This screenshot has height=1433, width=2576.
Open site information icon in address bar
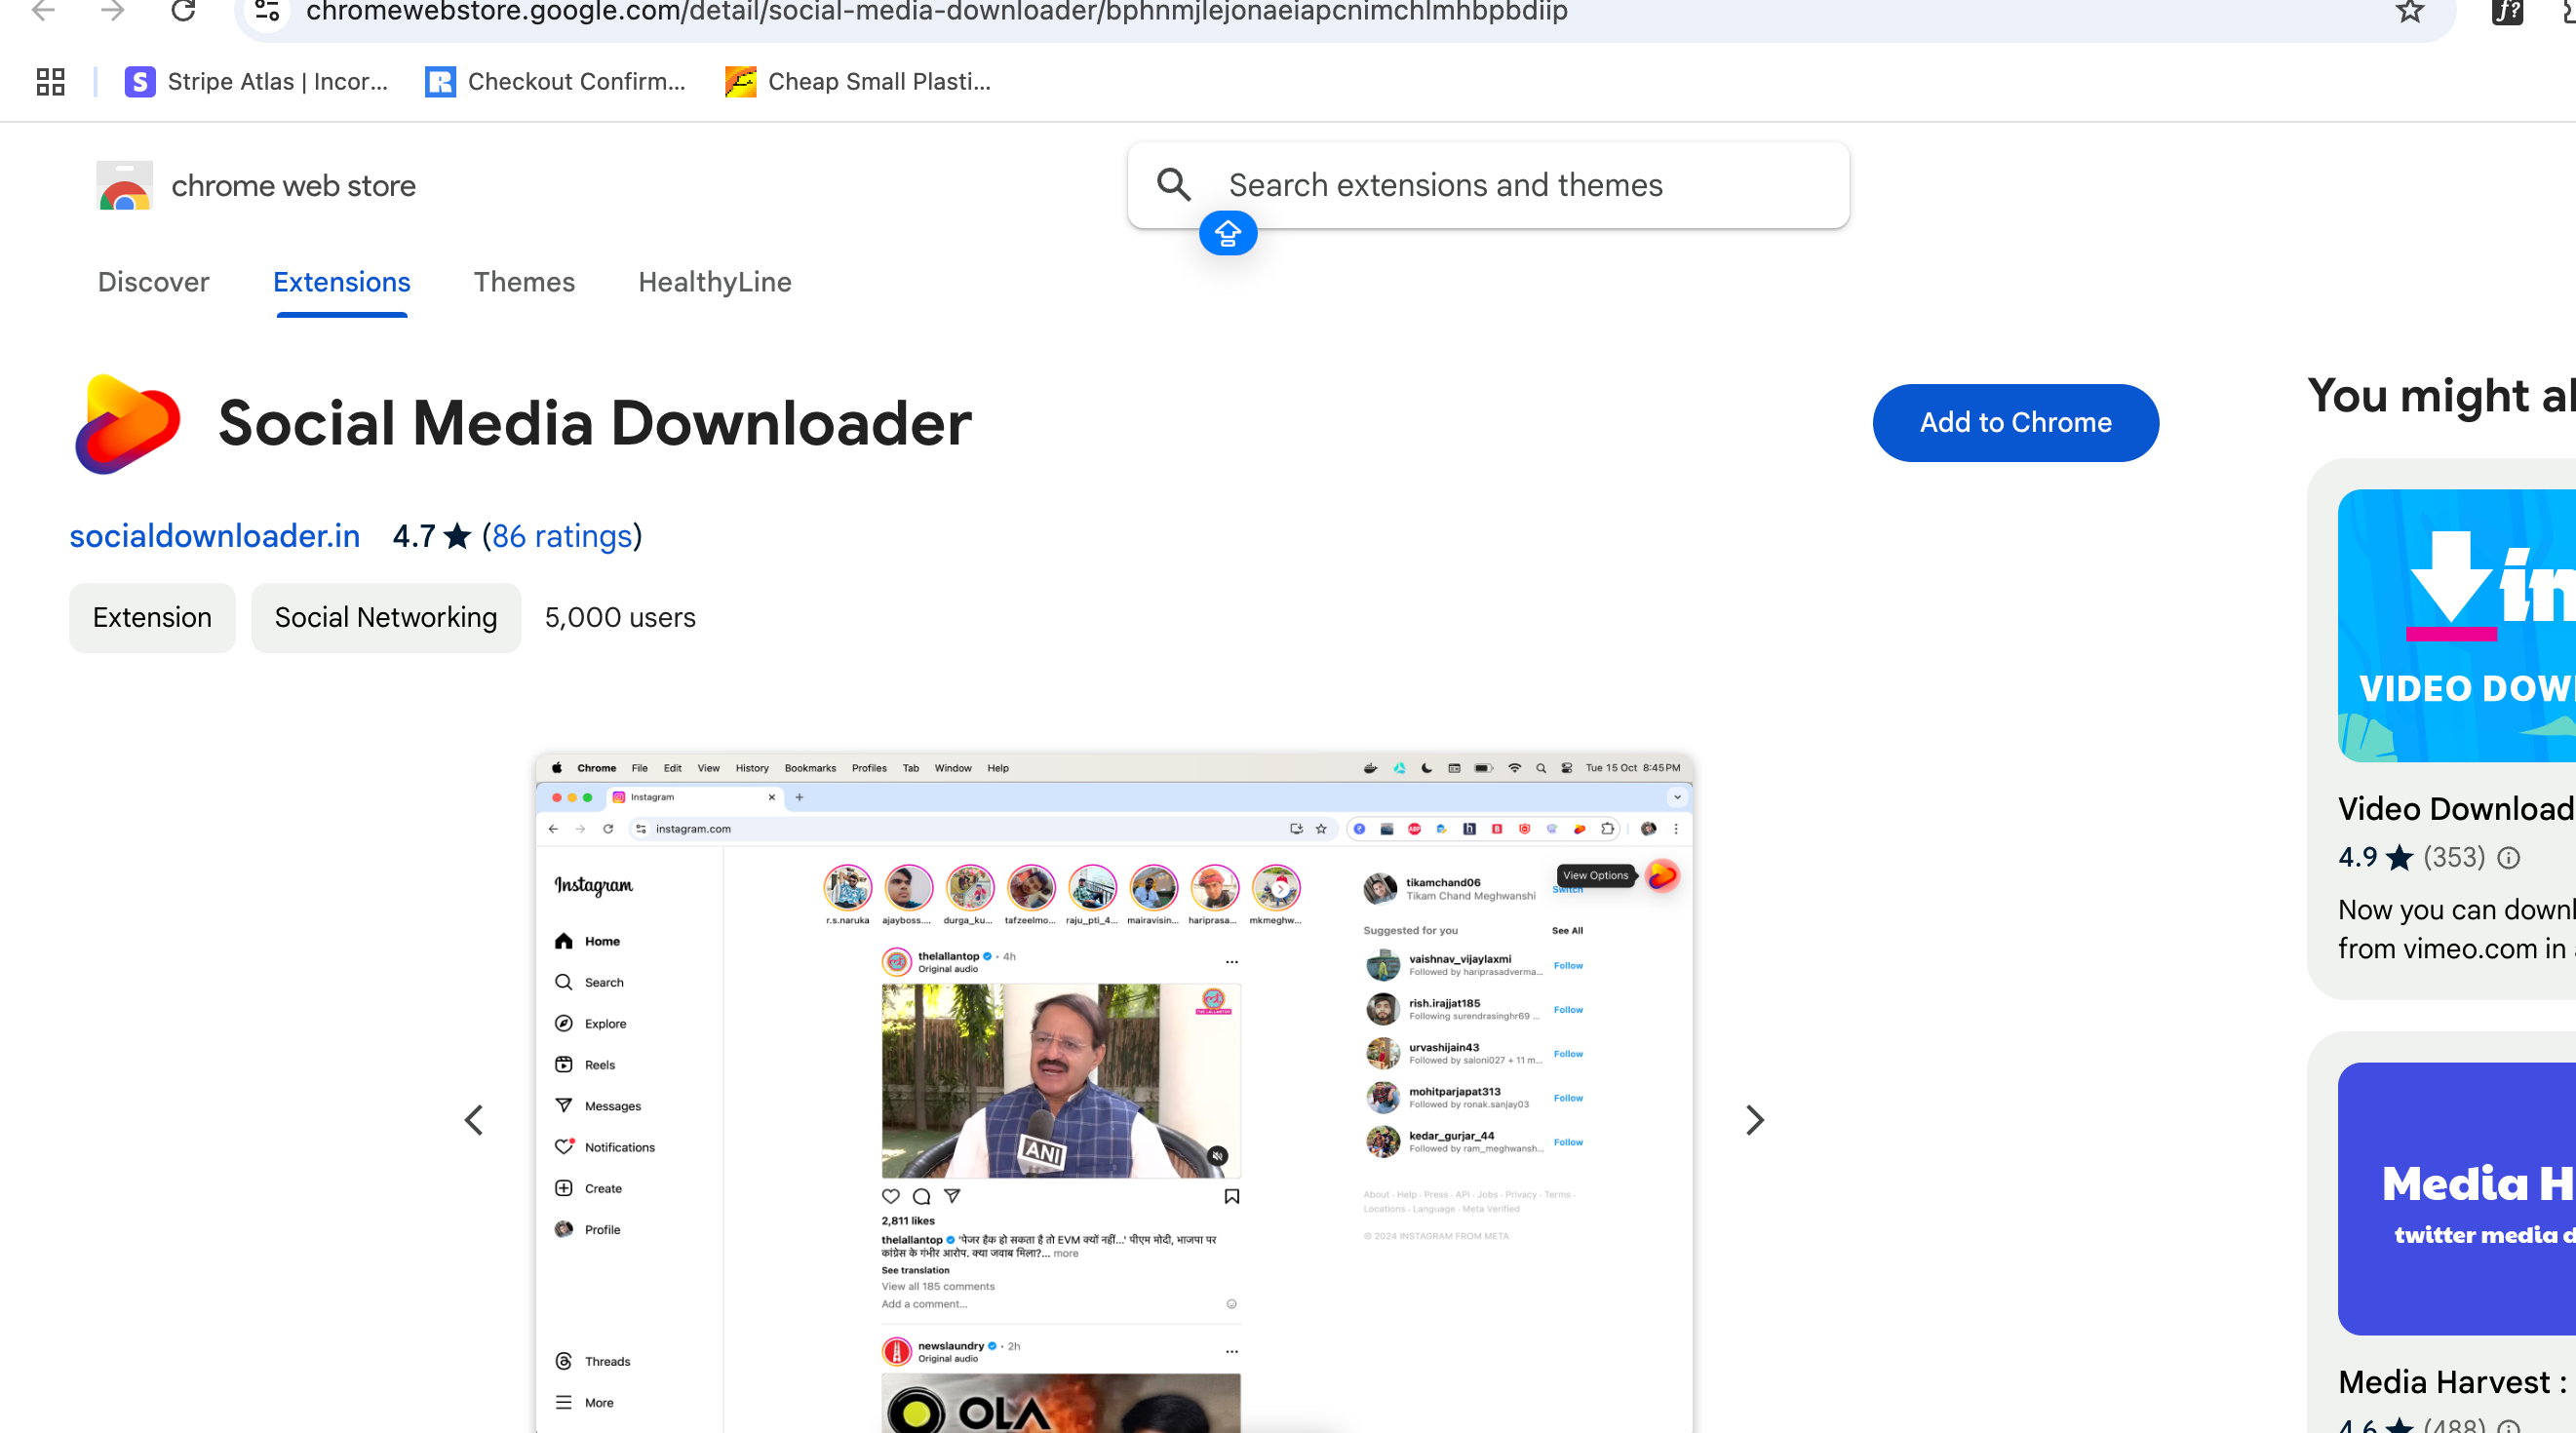[267, 11]
